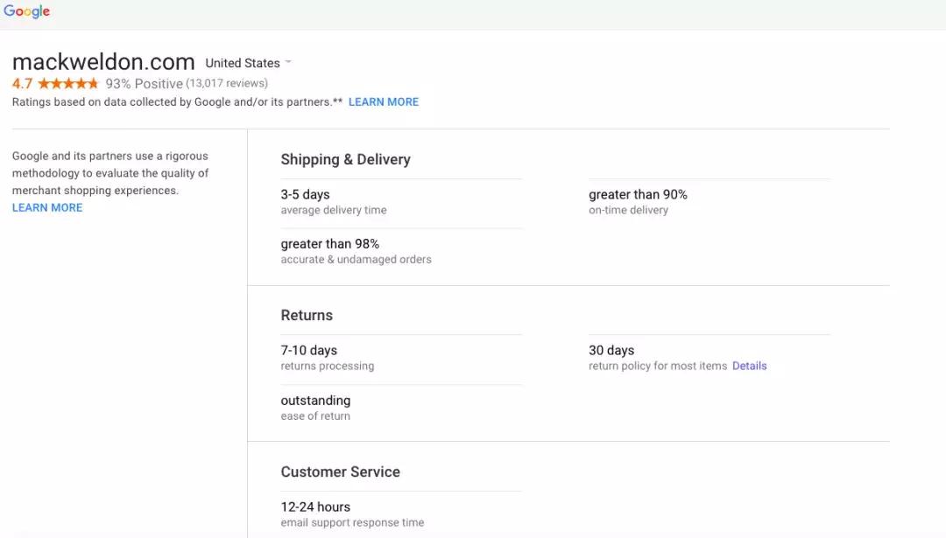Click the outstanding ease of return rating
This screenshot has width=946, height=538.
click(x=315, y=401)
